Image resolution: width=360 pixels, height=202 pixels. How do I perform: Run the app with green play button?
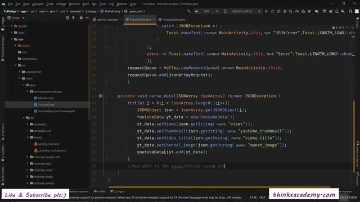pyautogui.click(x=266, y=11)
